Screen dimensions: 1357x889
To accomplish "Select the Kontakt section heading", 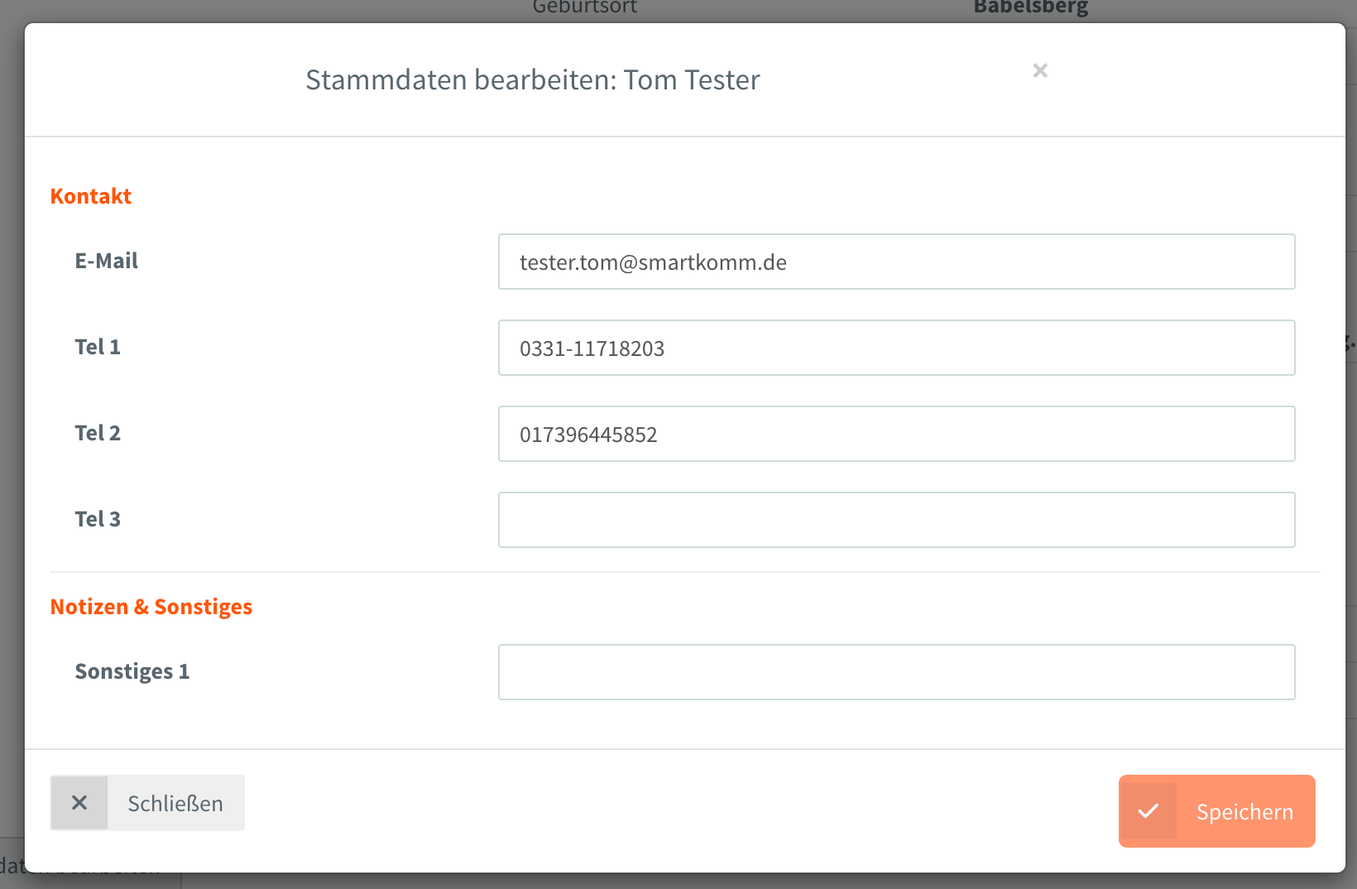I will point(91,196).
